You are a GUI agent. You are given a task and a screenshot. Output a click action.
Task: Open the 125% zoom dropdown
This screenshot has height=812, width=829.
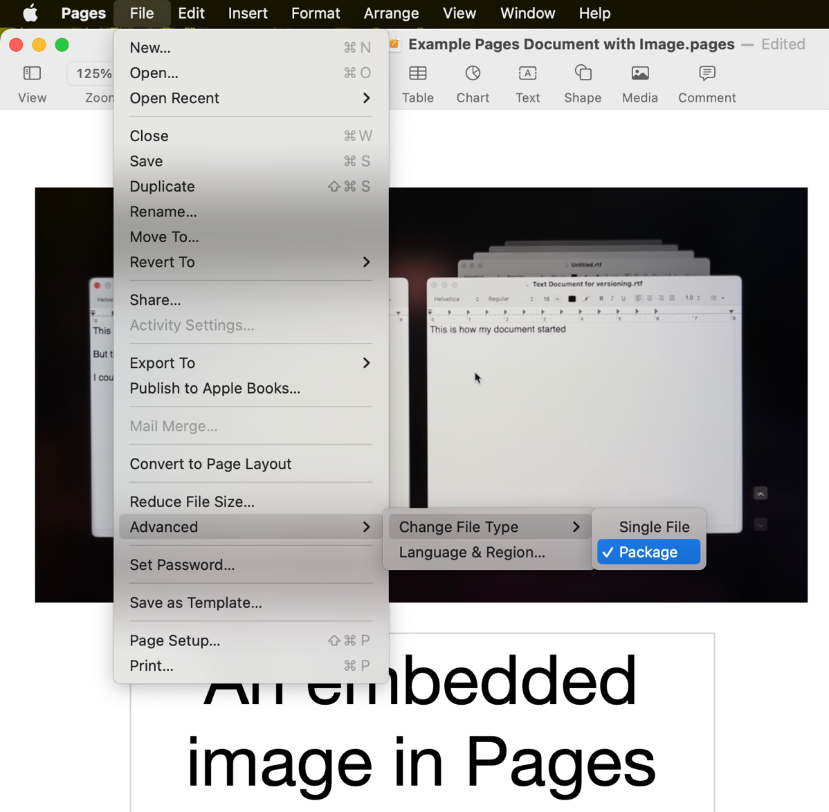(x=93, y=74)
